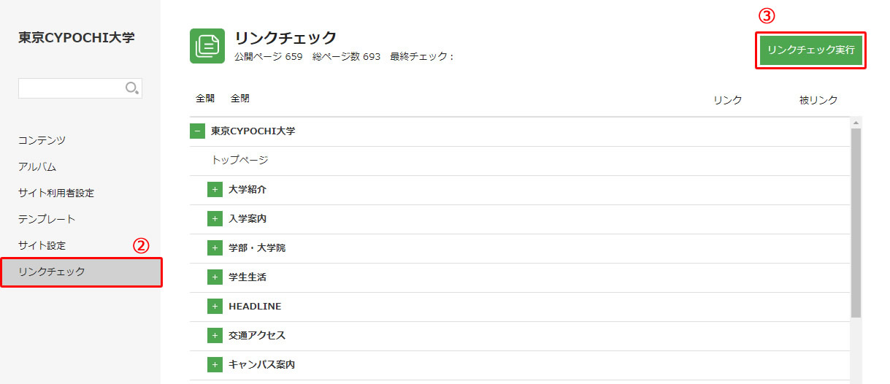Select トップページ in the tree
The image size is (890, 384).
pyautogui.click(x=239, y=160)
